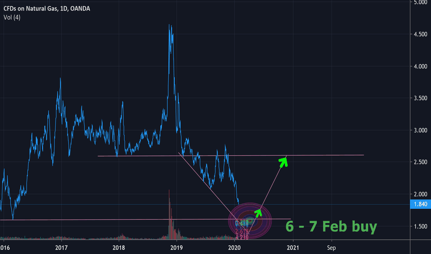The width and height of the screenshot is (431, 254).
Task: Click the 4.500 price axis label
Action: coord(420,34)
